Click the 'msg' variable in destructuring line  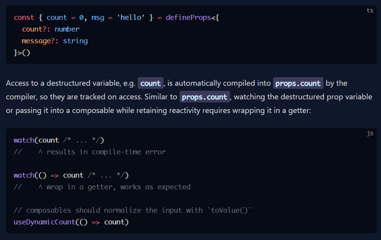pyautogui.click(x=98, y=18)
